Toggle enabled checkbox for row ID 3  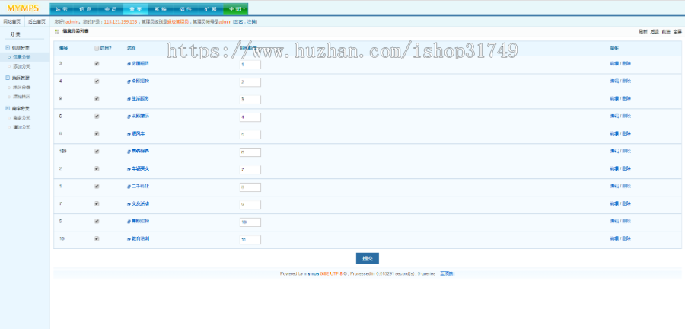coord(97,64)
